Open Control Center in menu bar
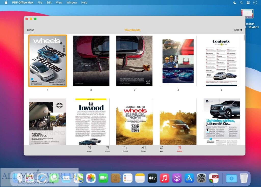The height and width of the screenshot is (187, 261). [248, 3]
